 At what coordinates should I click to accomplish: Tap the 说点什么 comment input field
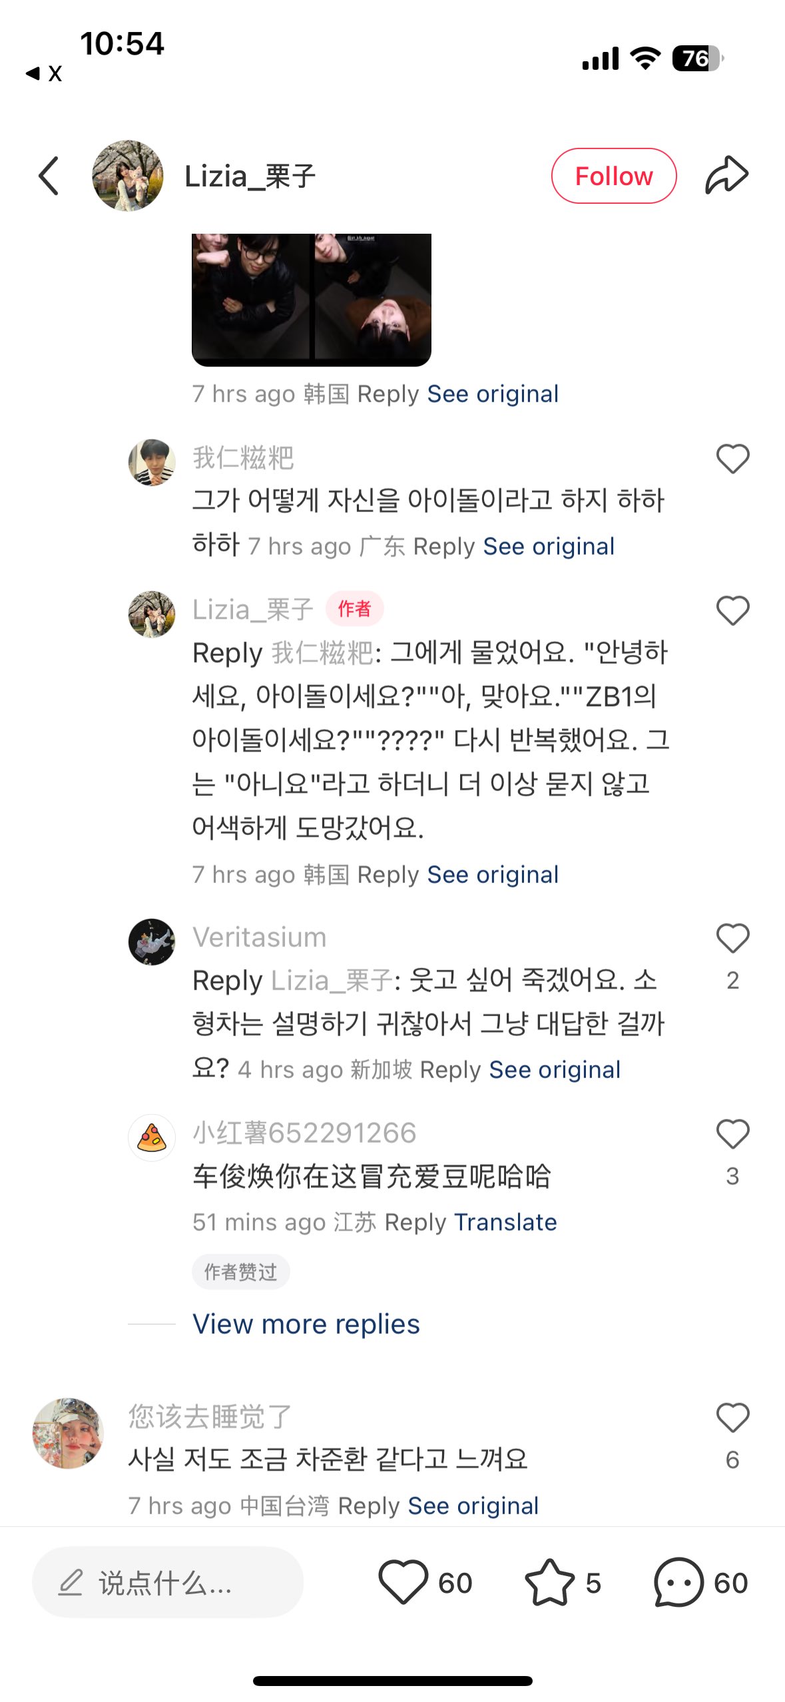click(x=167, y=1582)
